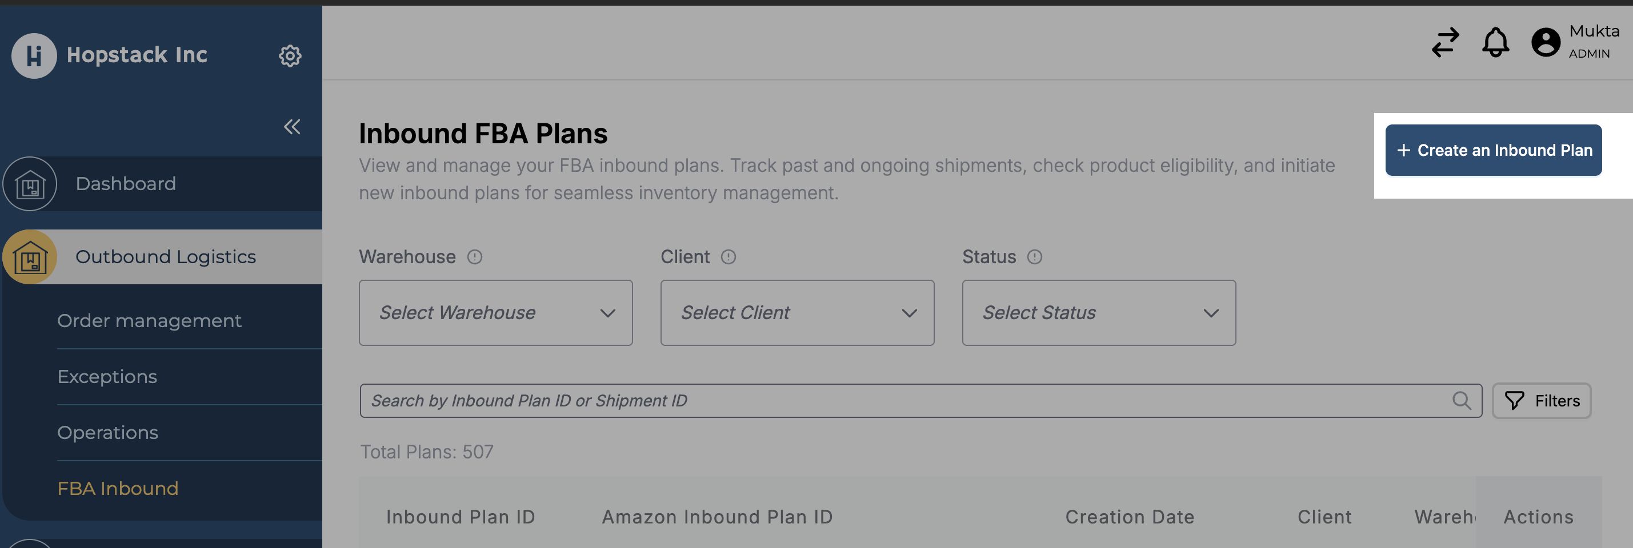Screen dimensions: 1633x548
Task: Open notifications bell icon
Action: 1495,42
